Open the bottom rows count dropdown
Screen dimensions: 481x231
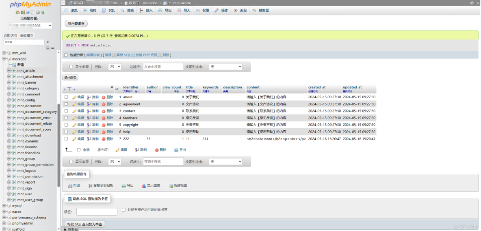point(115,162)
